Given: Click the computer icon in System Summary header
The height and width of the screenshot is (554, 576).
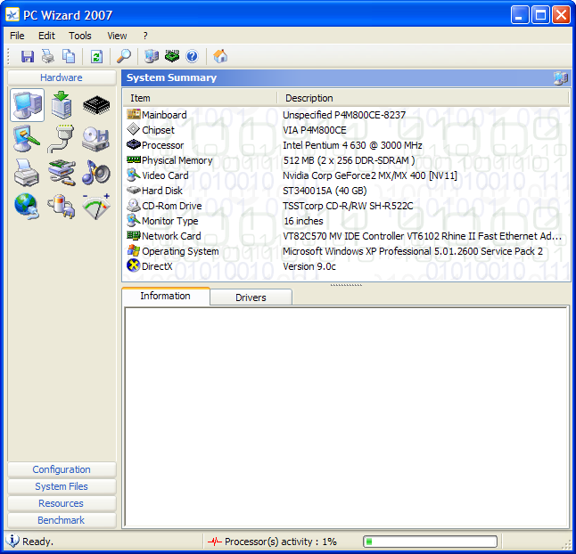Looking at the screenshot, I should click(x=561, y=77).
